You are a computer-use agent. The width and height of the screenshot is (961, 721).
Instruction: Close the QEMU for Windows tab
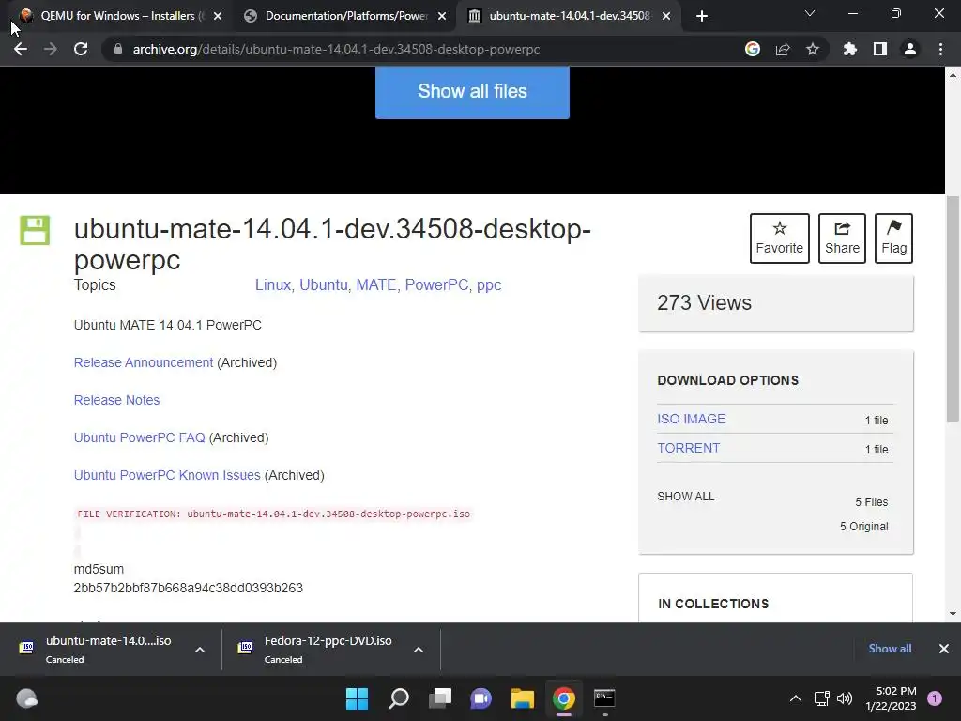point(218,16)
